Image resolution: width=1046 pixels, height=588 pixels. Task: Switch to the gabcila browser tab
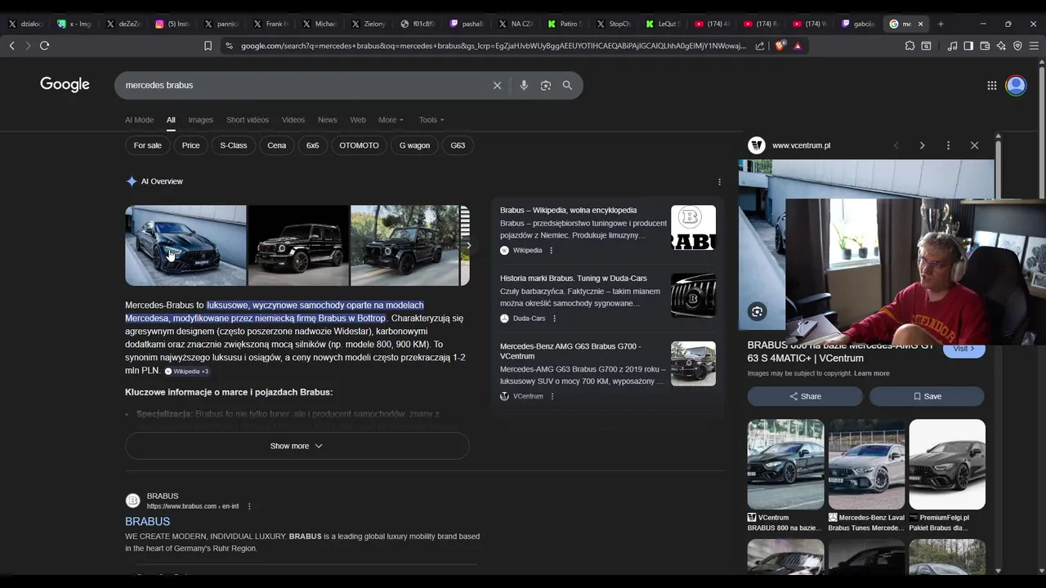(x=858, y=24)
